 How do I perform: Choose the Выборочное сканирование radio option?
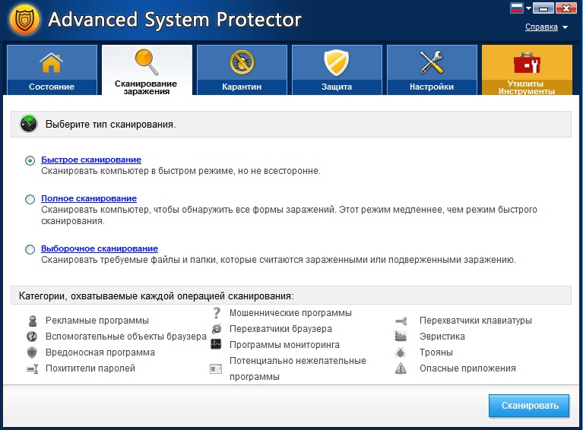pyautogui.click(x=30, y=249)
